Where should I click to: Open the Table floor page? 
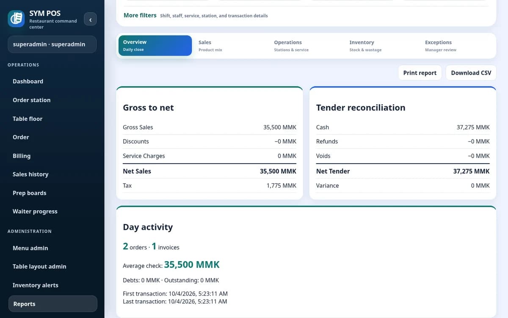[52, 119]
